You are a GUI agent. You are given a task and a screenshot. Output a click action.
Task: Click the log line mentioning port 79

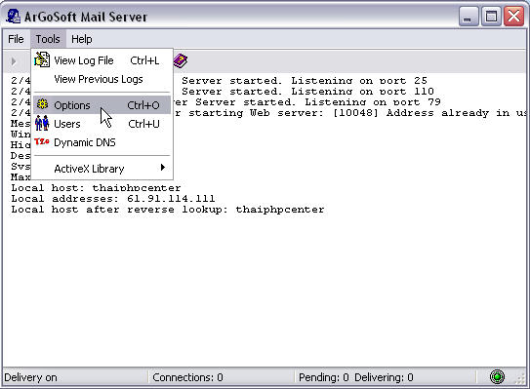[307, 102]
